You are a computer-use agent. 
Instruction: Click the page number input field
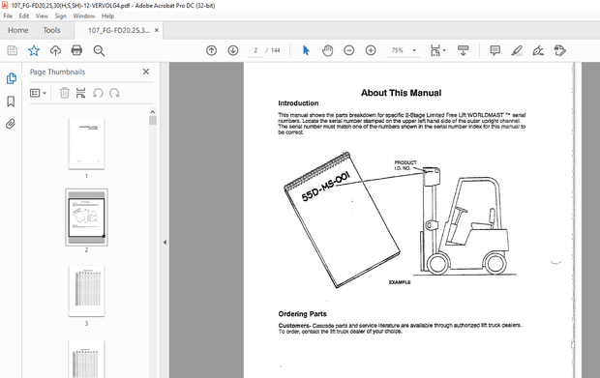[255, 50]
